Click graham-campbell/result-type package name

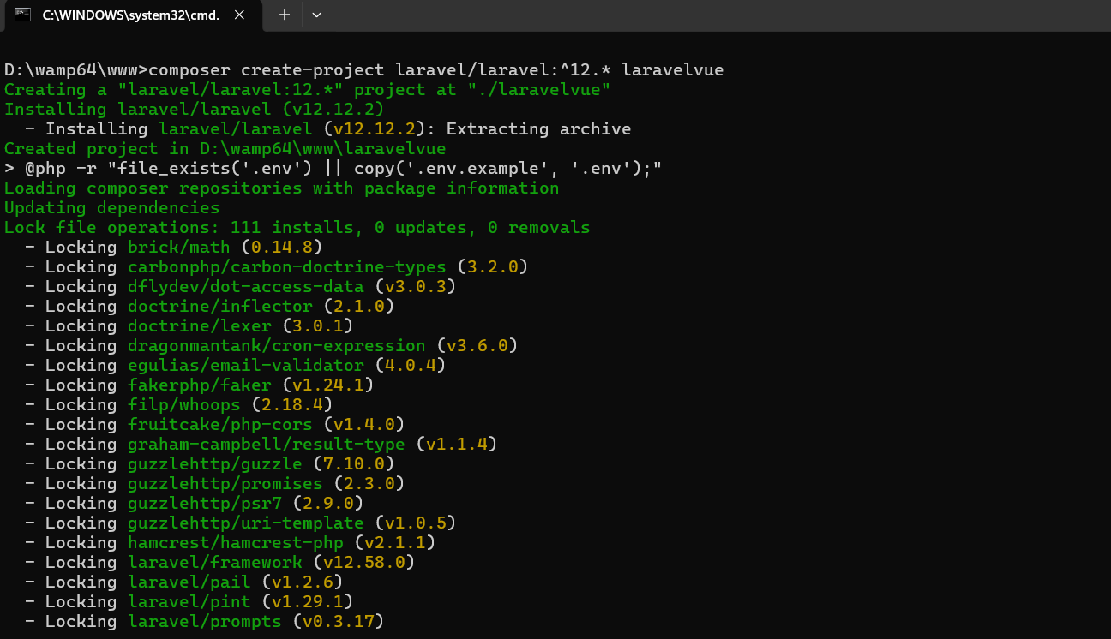click(266, 445)
